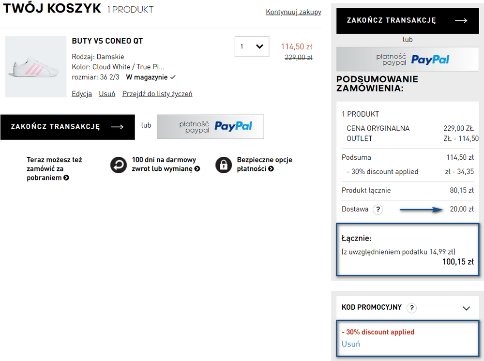Click the PayPal button below the product
The image size is (484, 361).
pyautogui.click(x=211, y=126)
